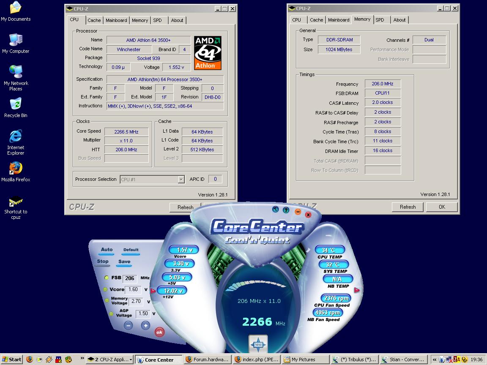
Task: Switch to Core Center taskbar button
Action: tap(159, 360)
